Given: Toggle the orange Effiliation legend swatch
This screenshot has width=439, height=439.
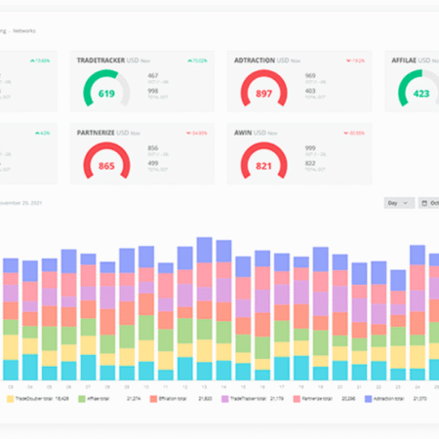Looking at the screenshot, I should tap(153, 399).
